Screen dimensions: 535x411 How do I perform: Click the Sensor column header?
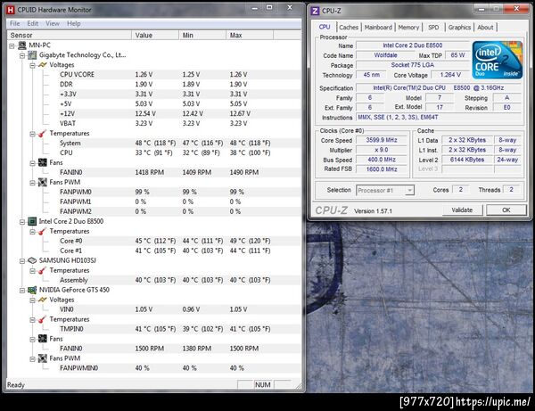pos(70,35)
